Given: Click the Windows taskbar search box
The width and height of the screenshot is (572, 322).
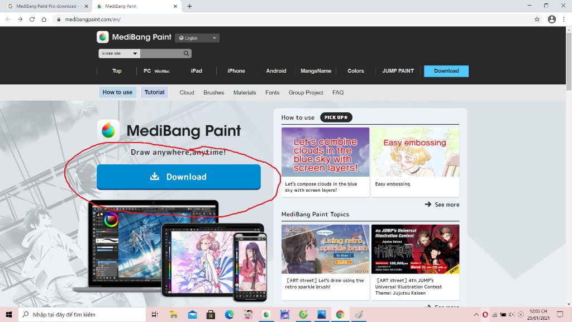Looking at the screenshot, I should [x=82, y=314].
